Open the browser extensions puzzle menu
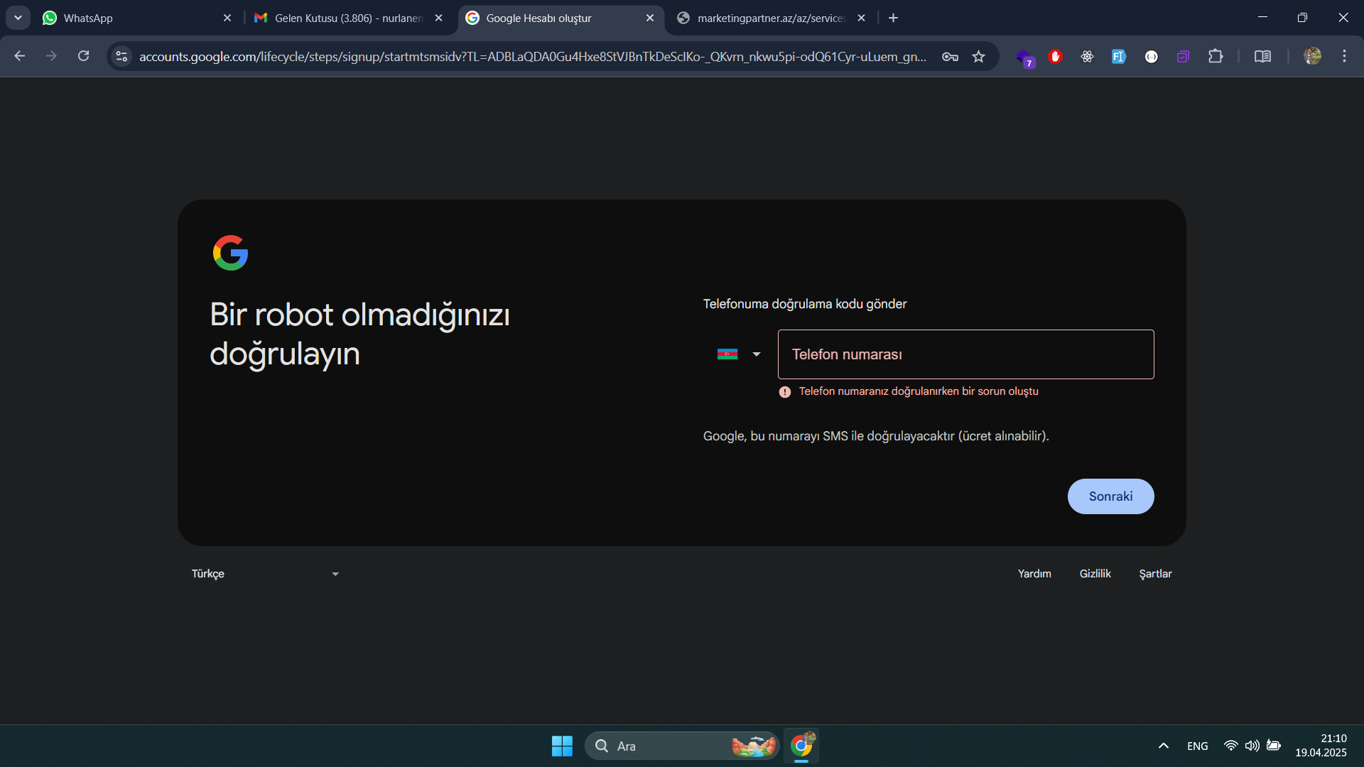 [1216, 56]
